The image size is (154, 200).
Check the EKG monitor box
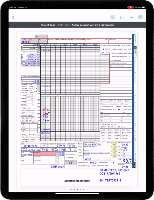click(101, 130)
